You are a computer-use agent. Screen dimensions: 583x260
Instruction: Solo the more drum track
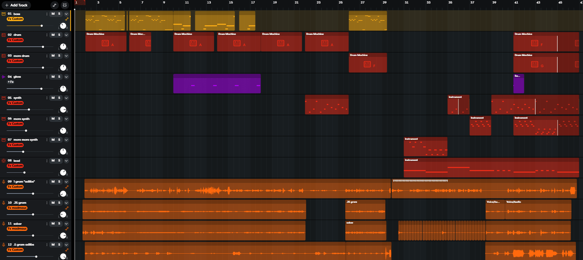[x=59, y=56]
